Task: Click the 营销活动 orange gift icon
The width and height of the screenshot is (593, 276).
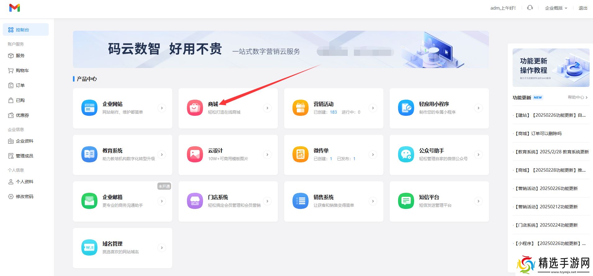Action: tap(300, 108)
